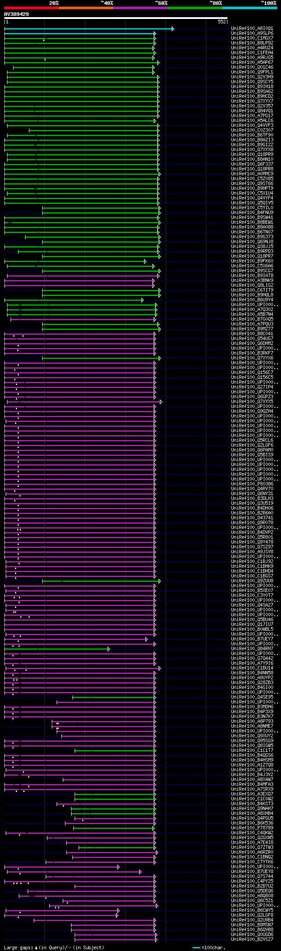Select the UniRef100_Q7XYX6 label

click(x=252, y=358)
